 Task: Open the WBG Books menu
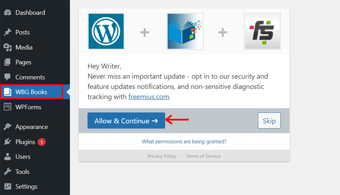coord(31,92)
